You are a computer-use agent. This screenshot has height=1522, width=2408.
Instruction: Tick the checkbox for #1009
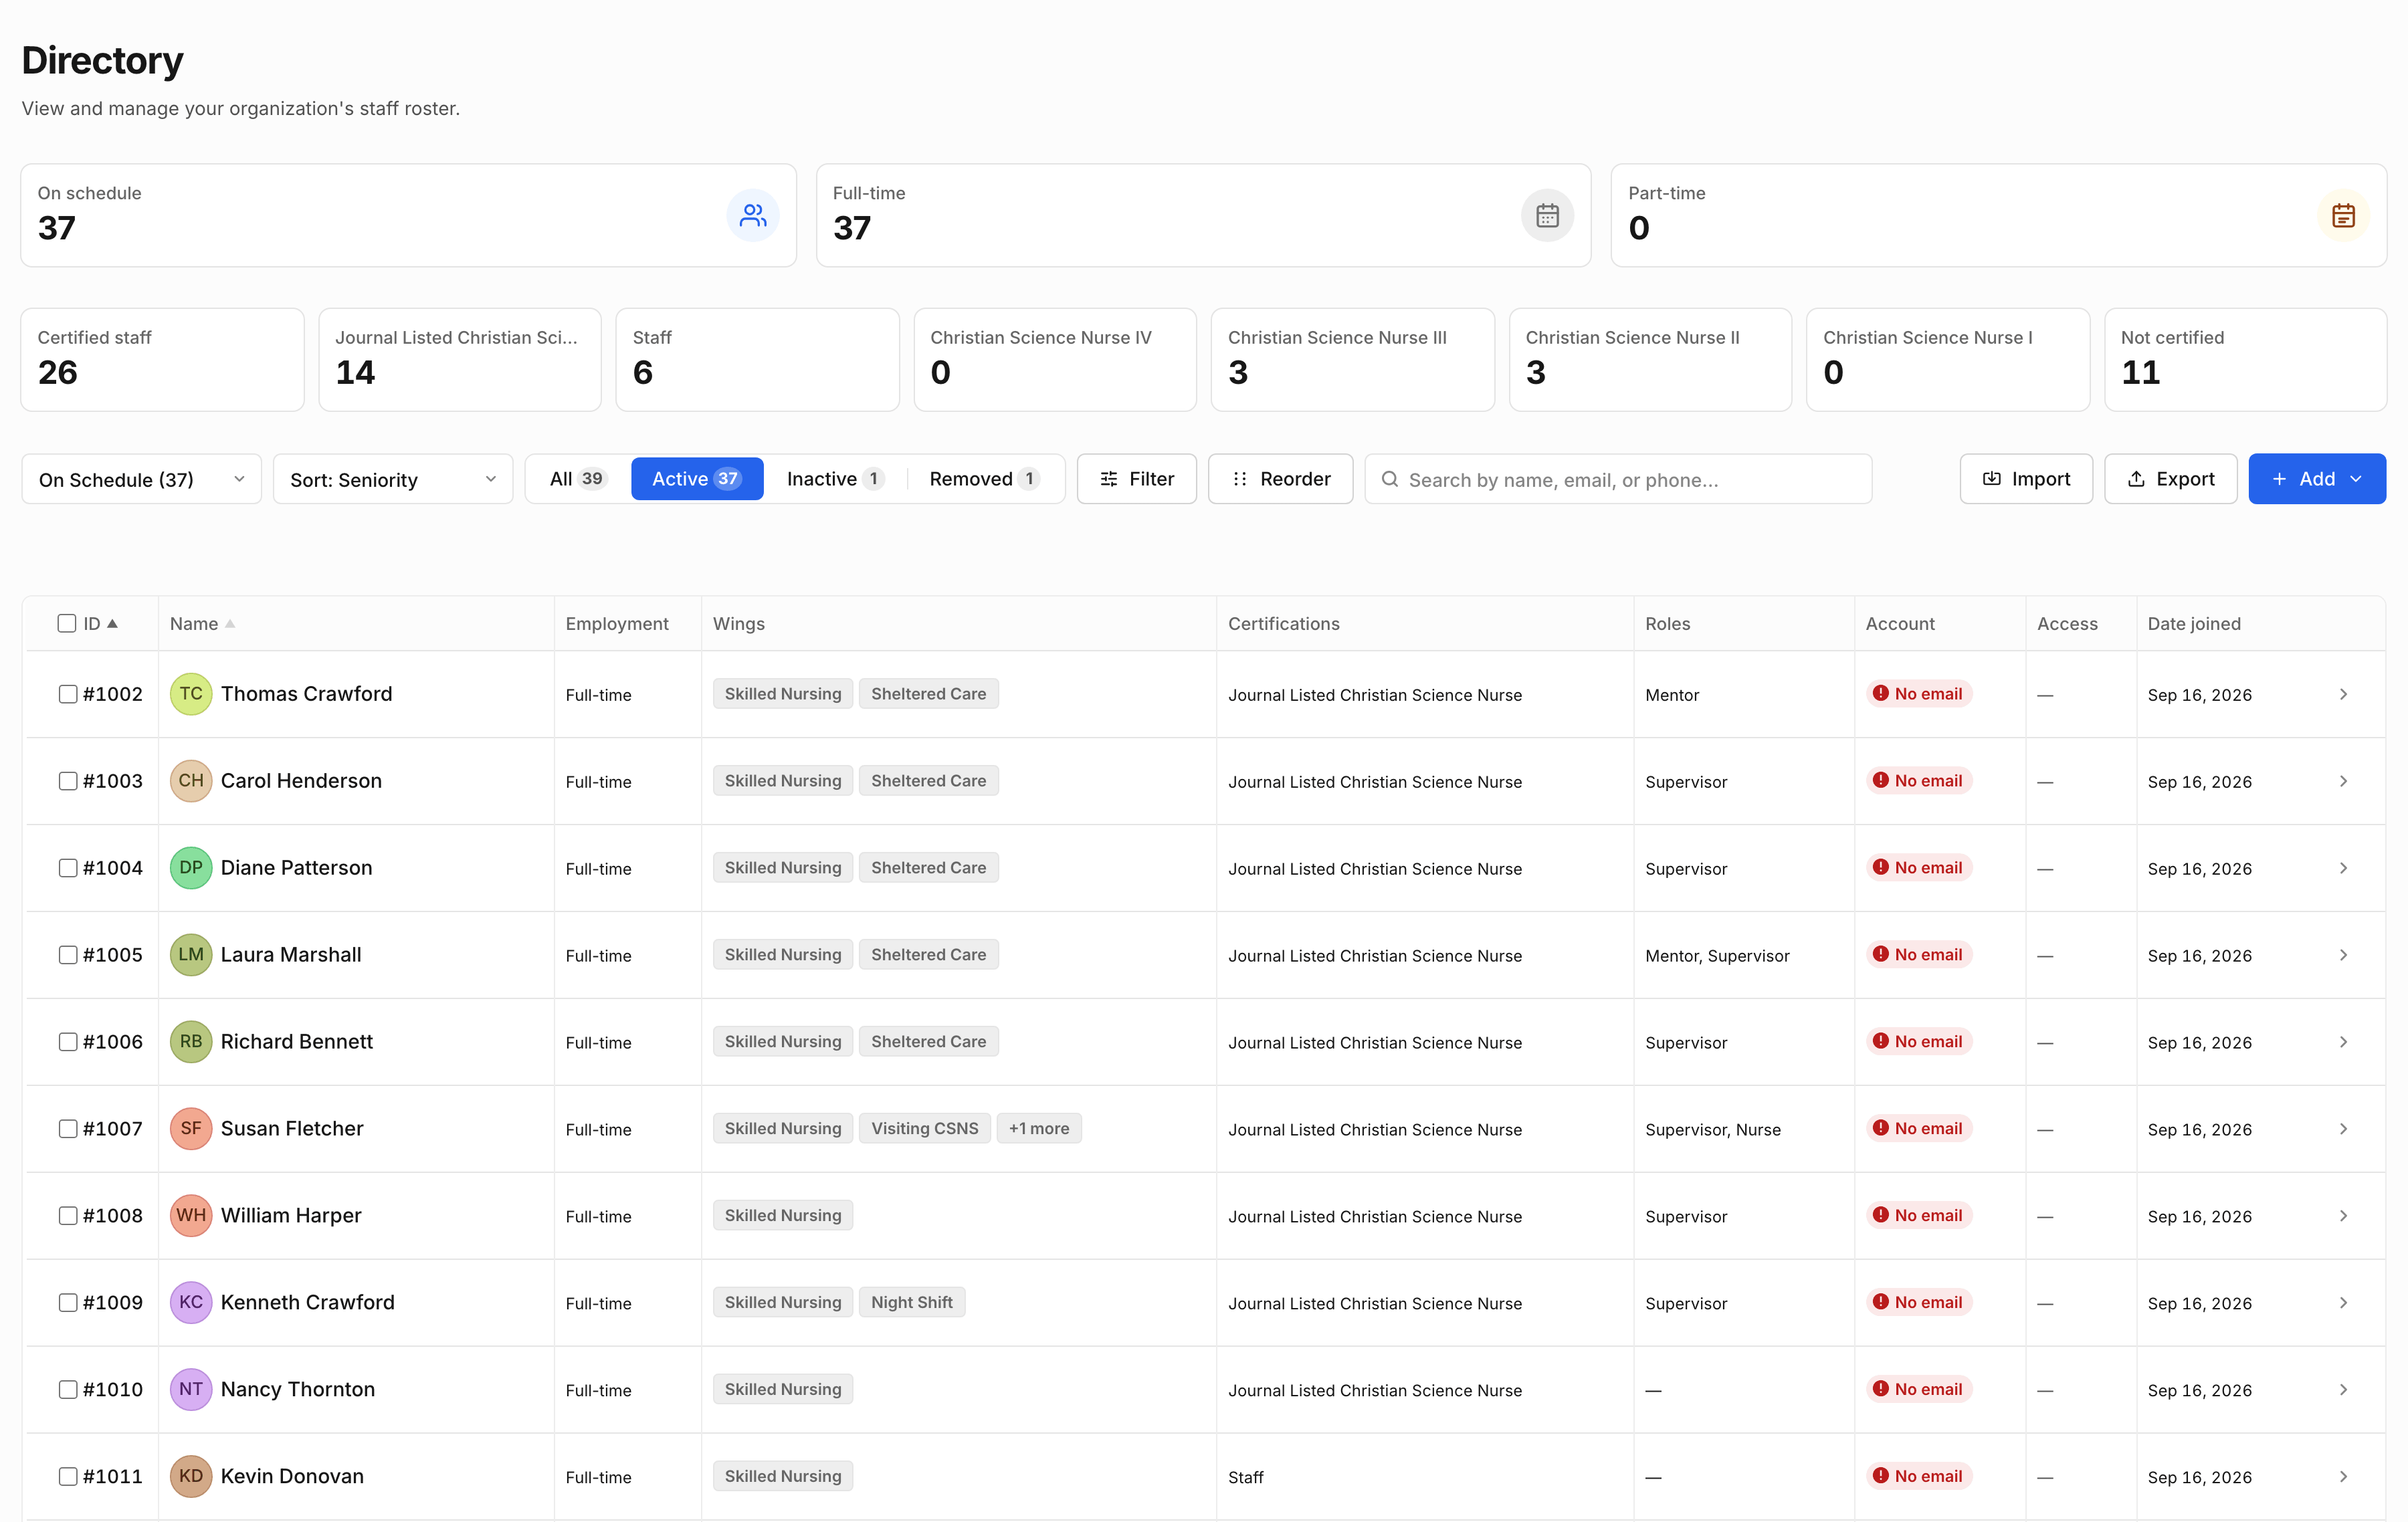click(68, 1303)
